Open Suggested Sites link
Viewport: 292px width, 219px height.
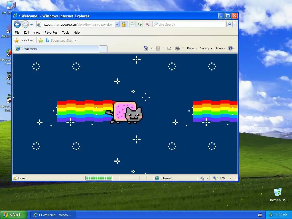(61, 40)
